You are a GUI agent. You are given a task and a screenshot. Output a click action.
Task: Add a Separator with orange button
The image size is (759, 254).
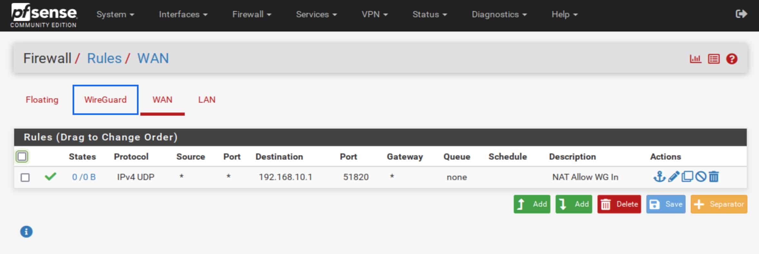tap(719, 204)
